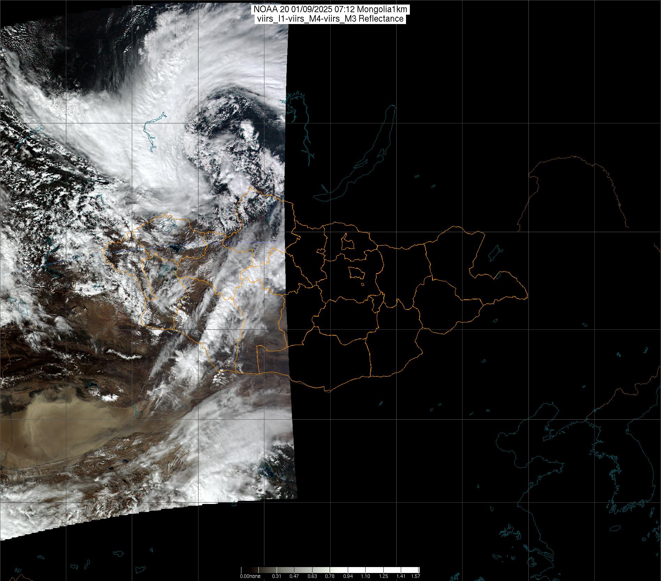The height and width of the screenshot is (581, 661).
Task: Click the viirs Reflectance subtitle text
Action: (330, 19)
